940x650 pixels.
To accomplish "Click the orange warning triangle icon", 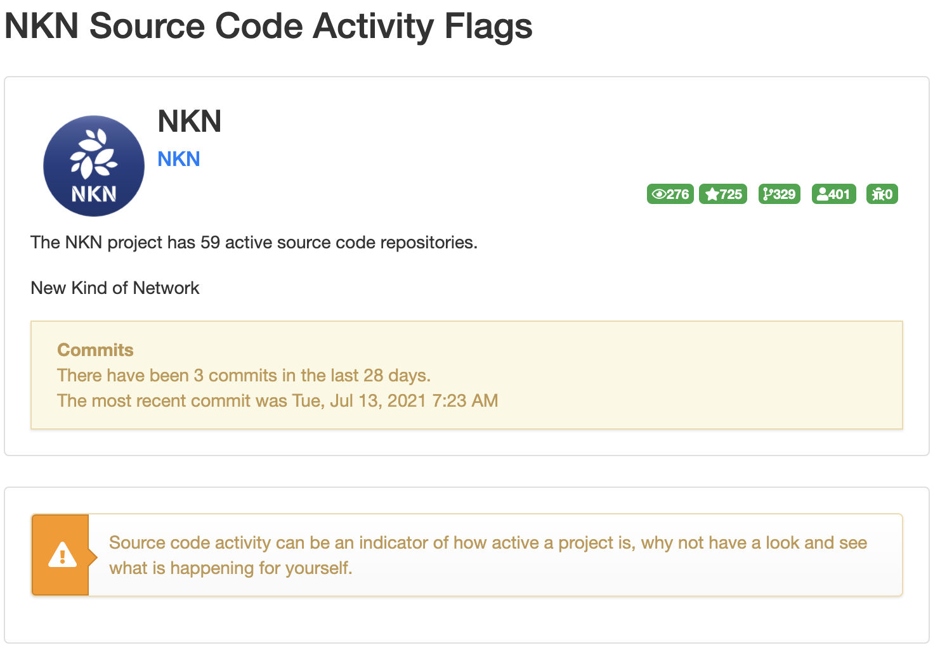I will pos(62,555).
